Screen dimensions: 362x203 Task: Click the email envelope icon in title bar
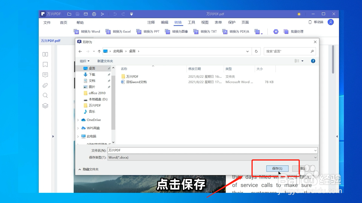click(x=86, y=14)
